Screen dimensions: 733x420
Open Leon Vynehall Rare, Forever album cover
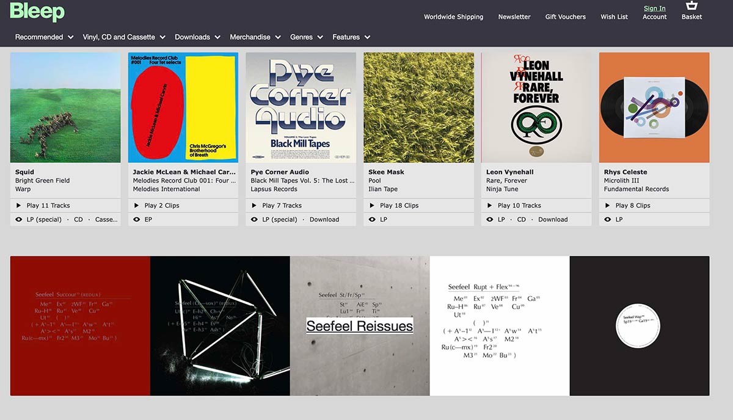[x=536, y=107]
